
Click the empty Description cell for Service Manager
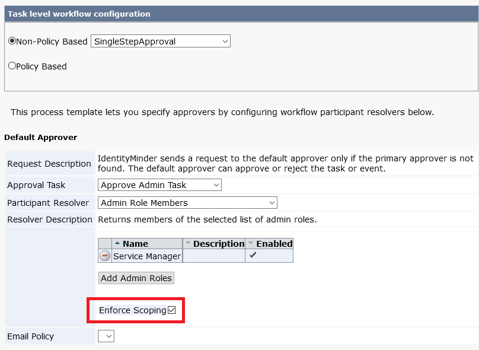(213, 256)
